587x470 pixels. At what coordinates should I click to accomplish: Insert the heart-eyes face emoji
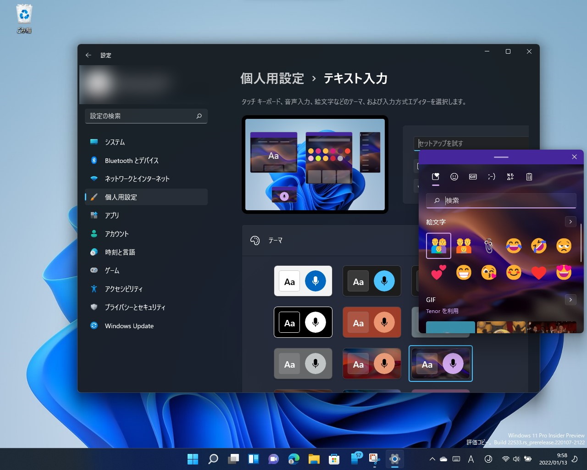(564, 273)
